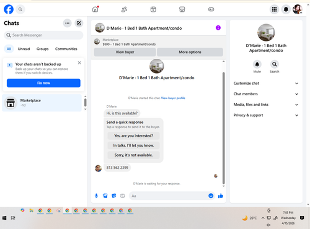Send a thumbs-up like
Screen dimensions: 310x229
pos(221,196)
